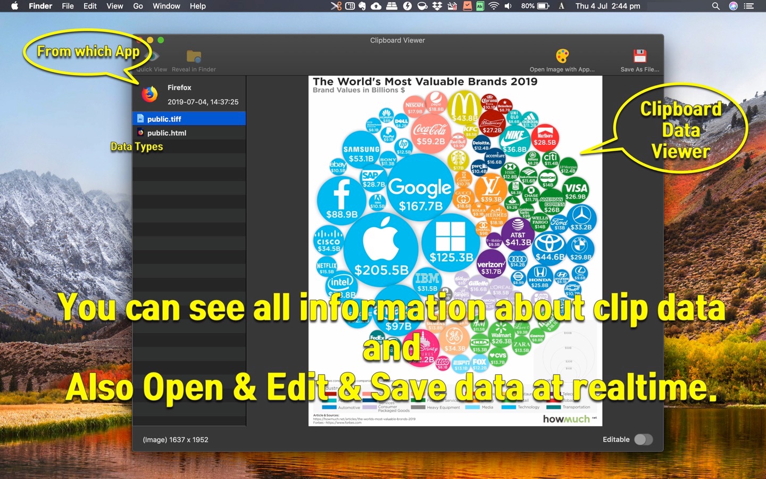The width and height of the screenshot is (766, 479).
Task: Open the volume control in the menu bar
Action: [508, 6]
